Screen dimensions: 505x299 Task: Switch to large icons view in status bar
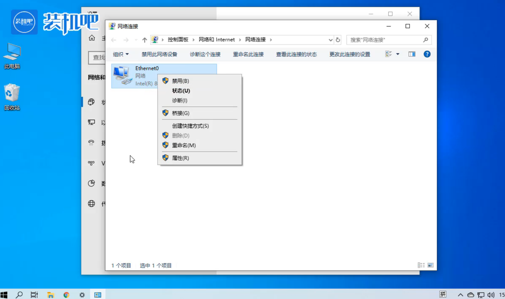tap(430, 265)
